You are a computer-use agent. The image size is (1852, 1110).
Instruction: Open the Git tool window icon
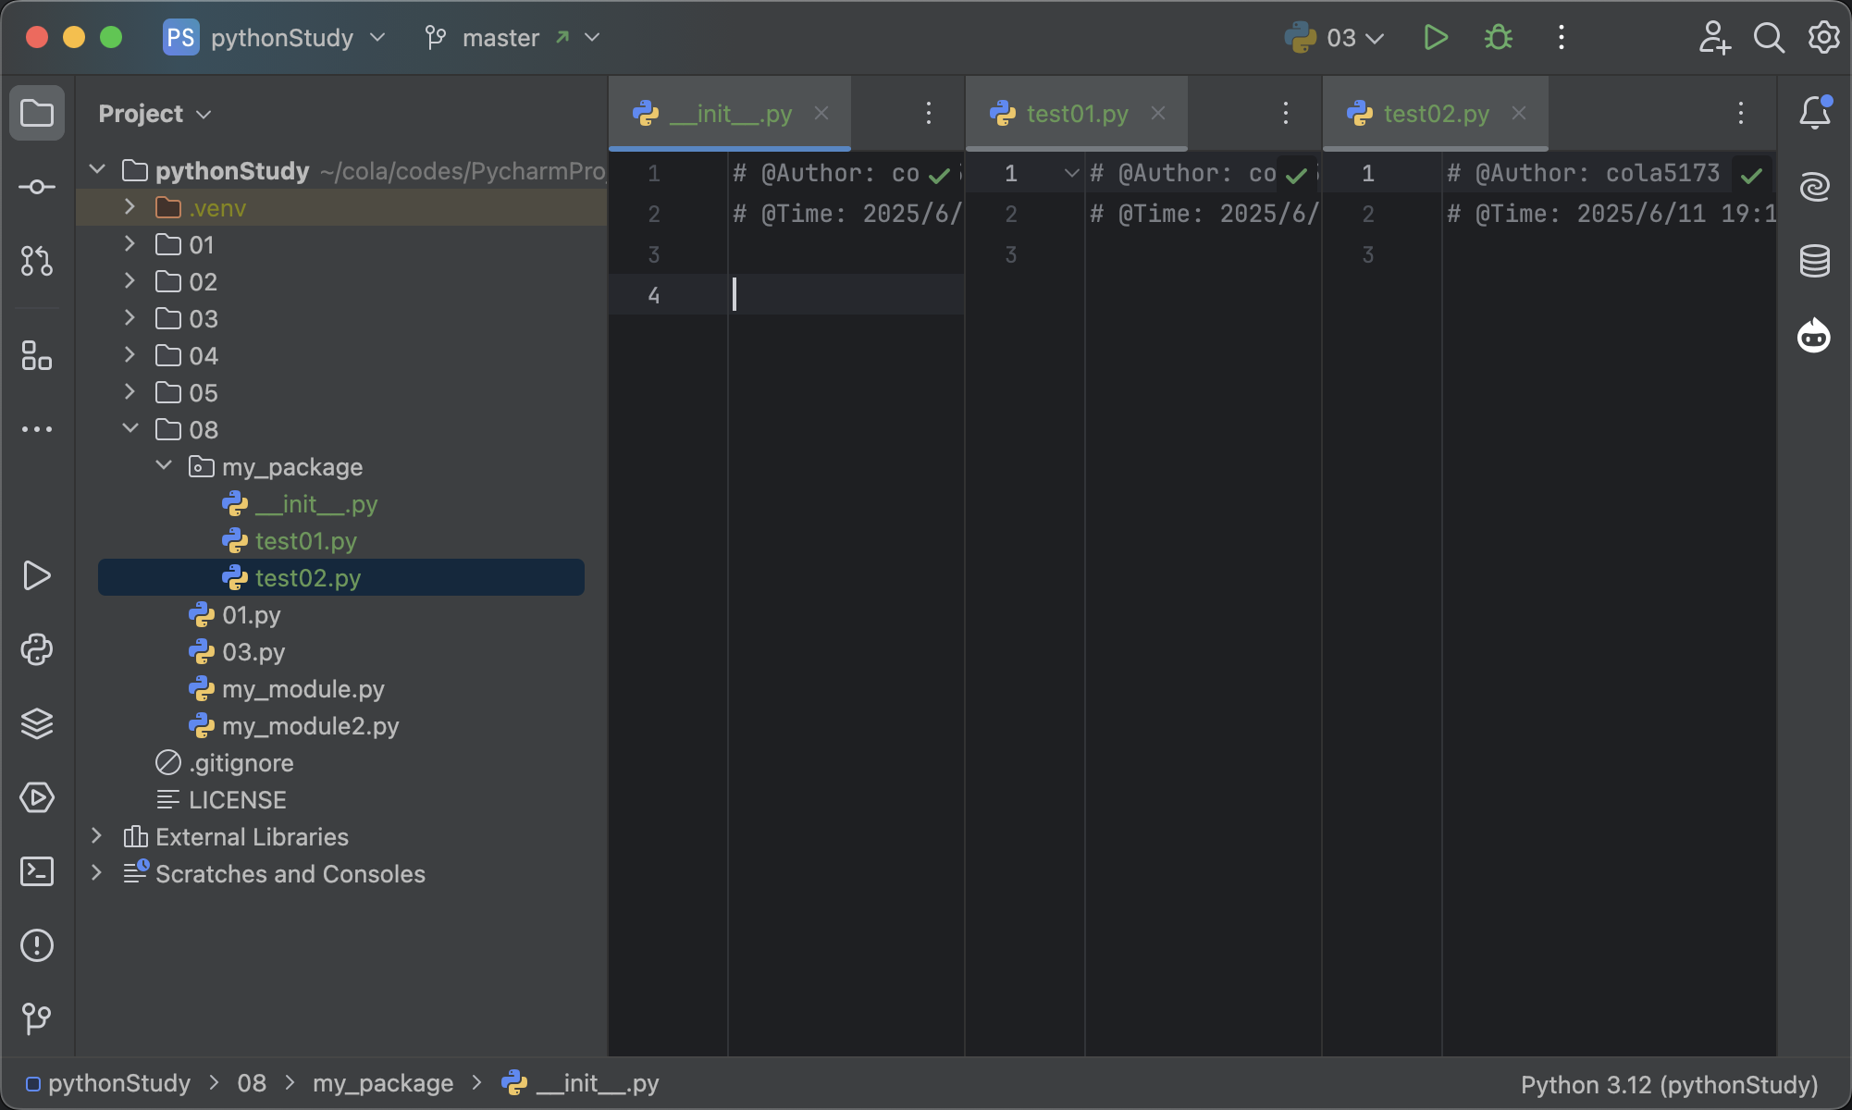tap(37, 1019)
